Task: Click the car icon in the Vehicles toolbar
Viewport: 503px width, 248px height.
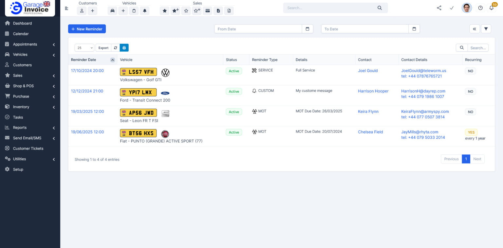Action: click(112, 11)
